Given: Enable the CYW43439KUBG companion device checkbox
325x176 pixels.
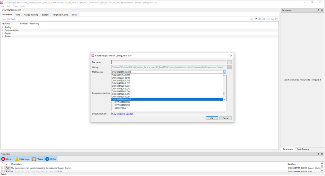Looking at the screenshot, I should [113, 105].
